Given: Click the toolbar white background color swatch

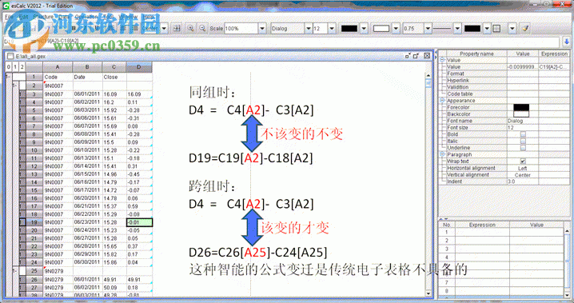Looking at the screenshot, I should (381, 28).
